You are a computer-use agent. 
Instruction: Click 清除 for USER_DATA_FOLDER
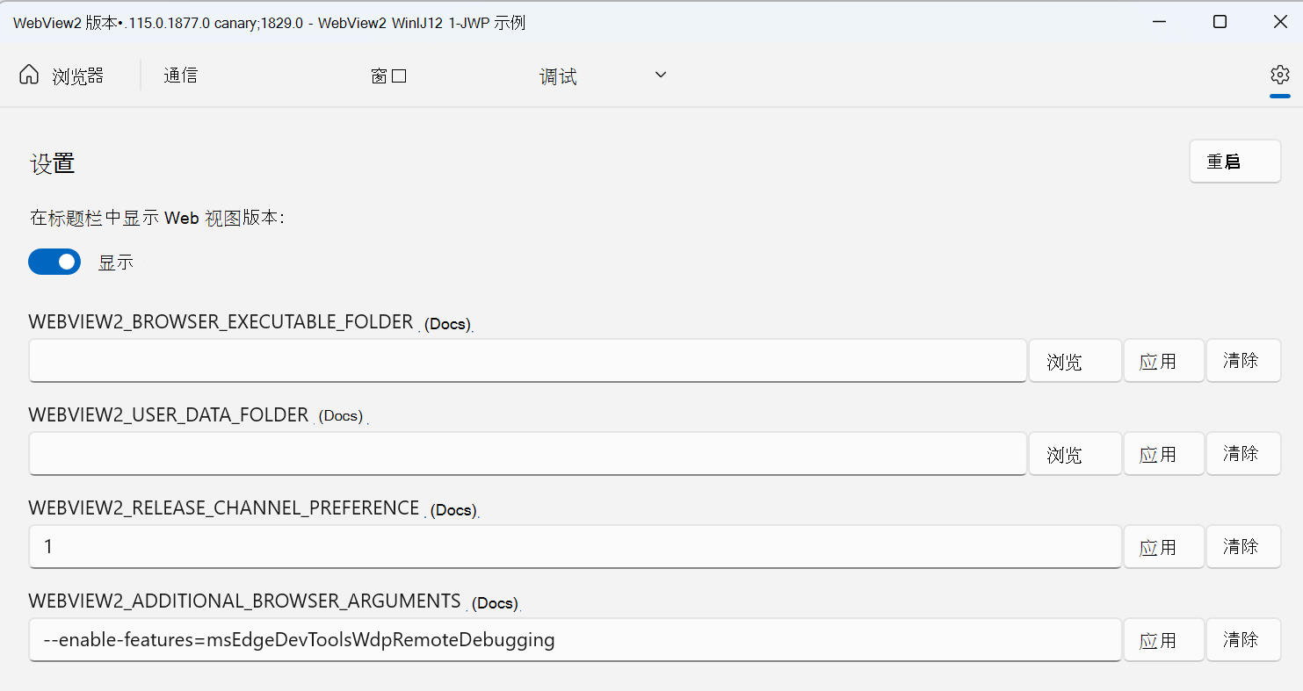point(1243,454)
